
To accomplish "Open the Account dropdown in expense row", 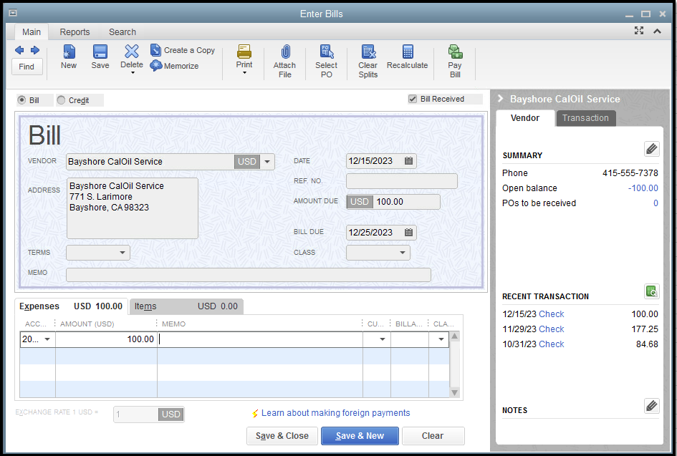I will click(47, 339).
